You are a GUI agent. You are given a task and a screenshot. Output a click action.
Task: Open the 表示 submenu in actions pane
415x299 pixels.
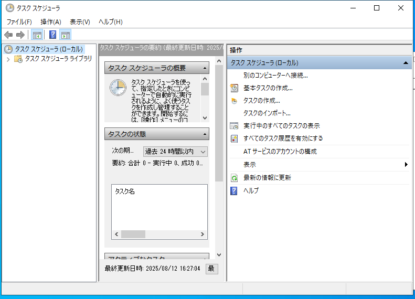[x=406, y=165]
